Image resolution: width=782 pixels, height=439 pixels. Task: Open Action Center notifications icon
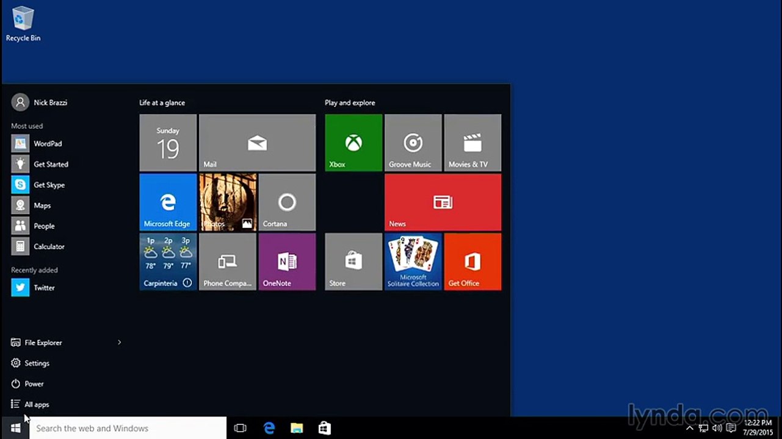point(731,429)
